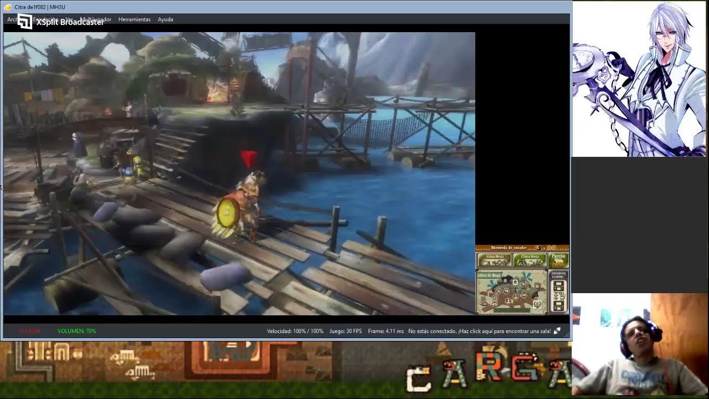
Task: Click the streamer webcam feed
Action: (640, 344)
